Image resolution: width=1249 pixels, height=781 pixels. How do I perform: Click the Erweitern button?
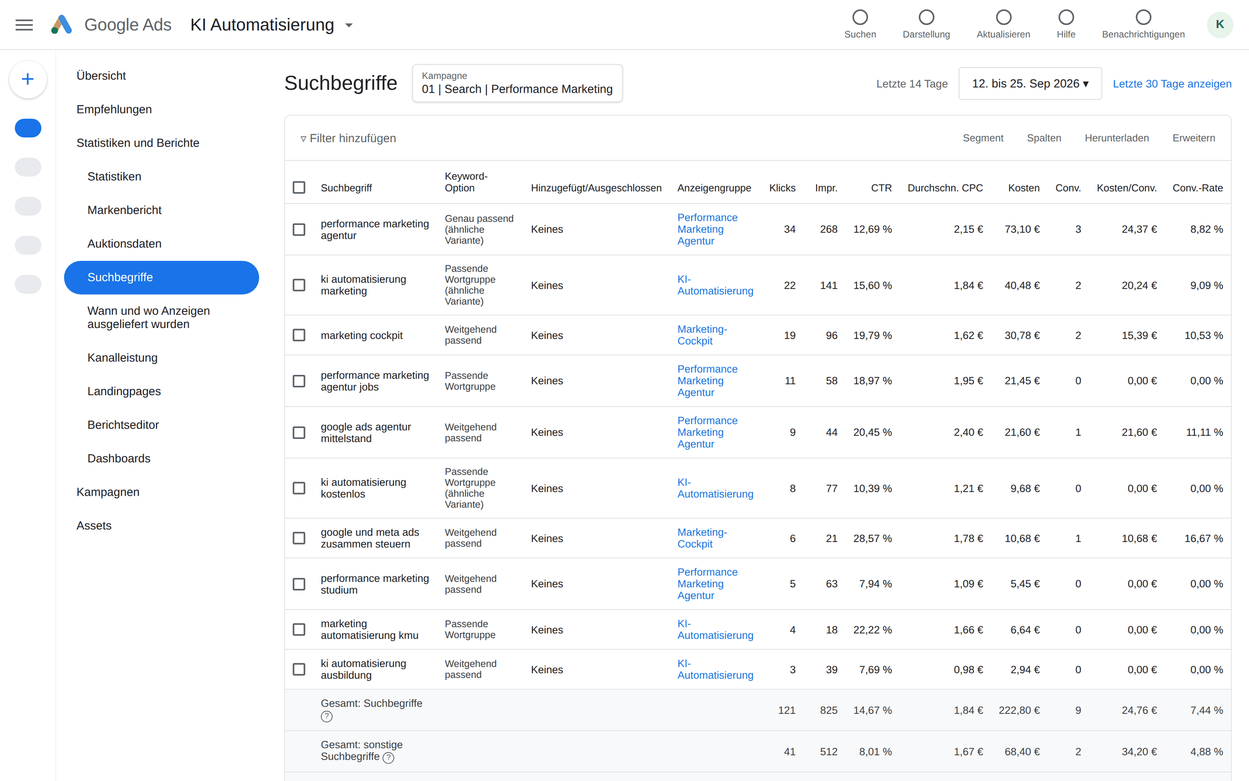coord(1193,138)
